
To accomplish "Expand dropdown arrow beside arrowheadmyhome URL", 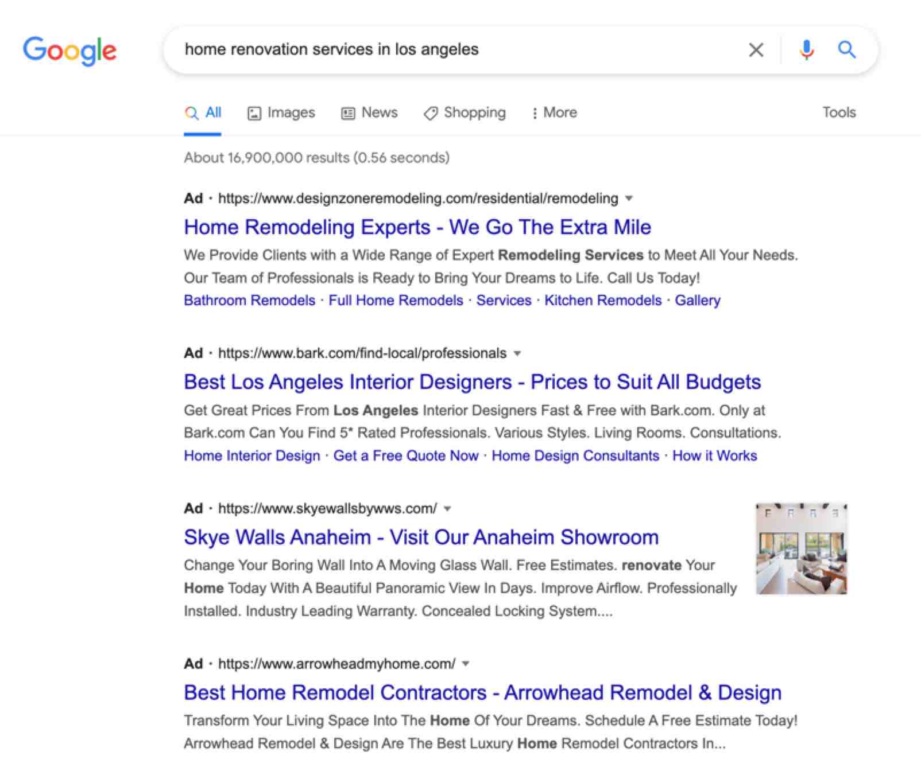I will coord(466,664).
